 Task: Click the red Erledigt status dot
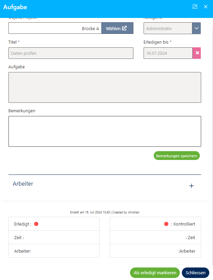coord(36,224)
